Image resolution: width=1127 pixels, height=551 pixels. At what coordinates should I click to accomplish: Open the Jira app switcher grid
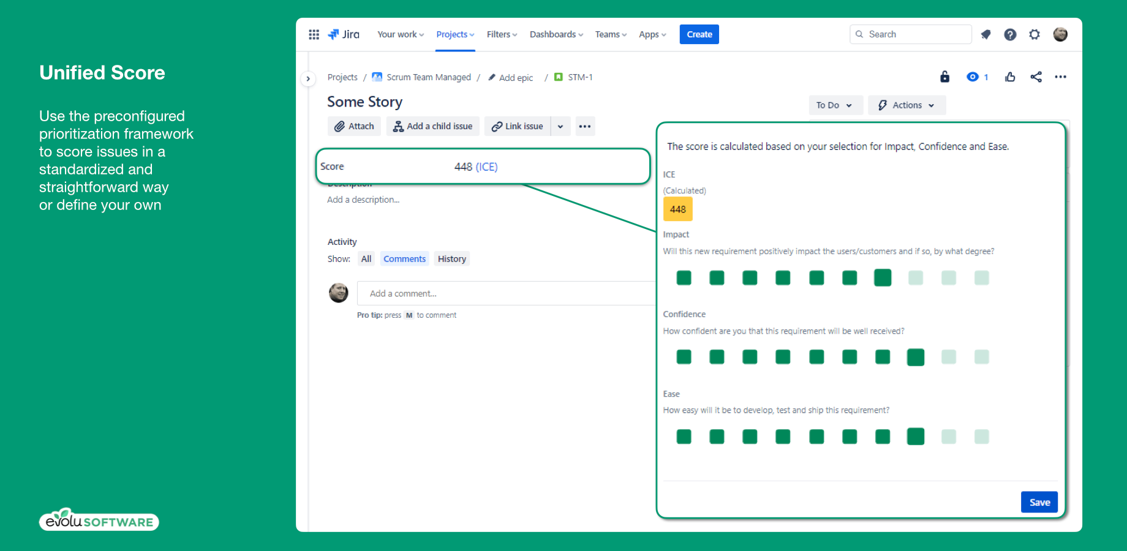pos(314,34)
